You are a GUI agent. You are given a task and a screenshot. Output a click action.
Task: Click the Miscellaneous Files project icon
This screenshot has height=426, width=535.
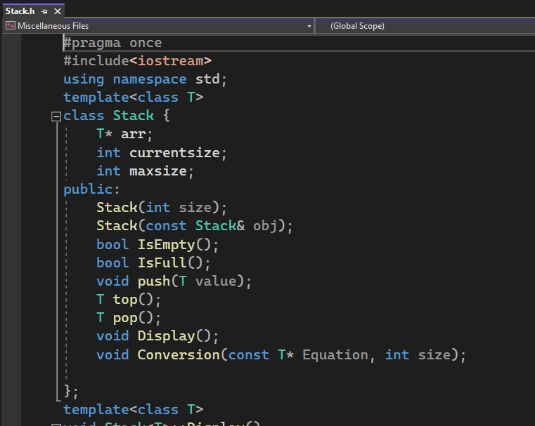pos(11,25)
